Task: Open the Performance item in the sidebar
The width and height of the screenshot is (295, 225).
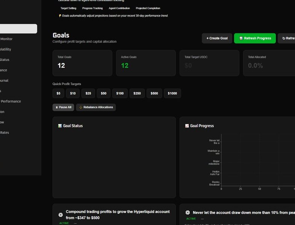Action: tap(11, 101)
